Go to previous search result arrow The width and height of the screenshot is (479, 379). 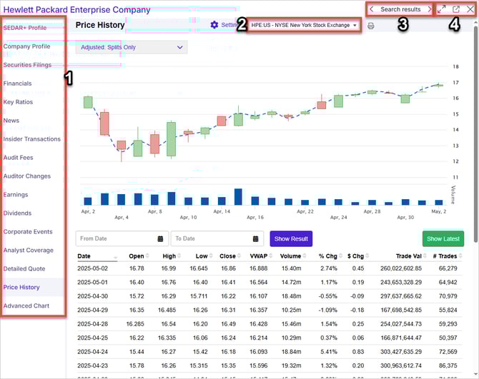[371, 9]
